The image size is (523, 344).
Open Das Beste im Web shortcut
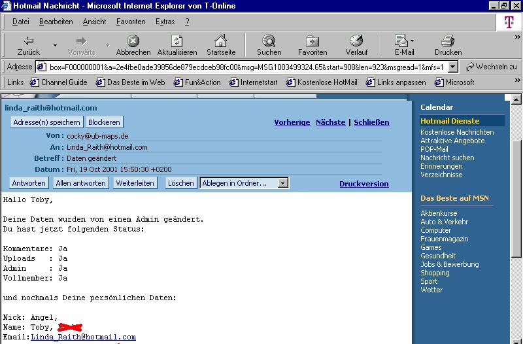(x=130, y=82)
